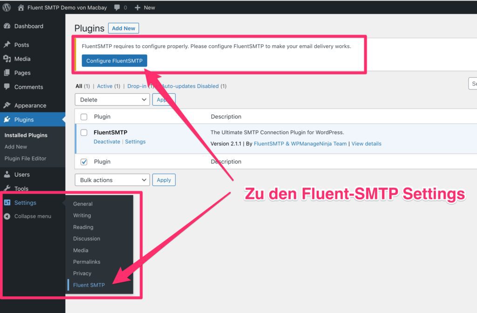Open the Delete bulk action dropdown
The height and width of the screenshot is (313, 477).
112,100
